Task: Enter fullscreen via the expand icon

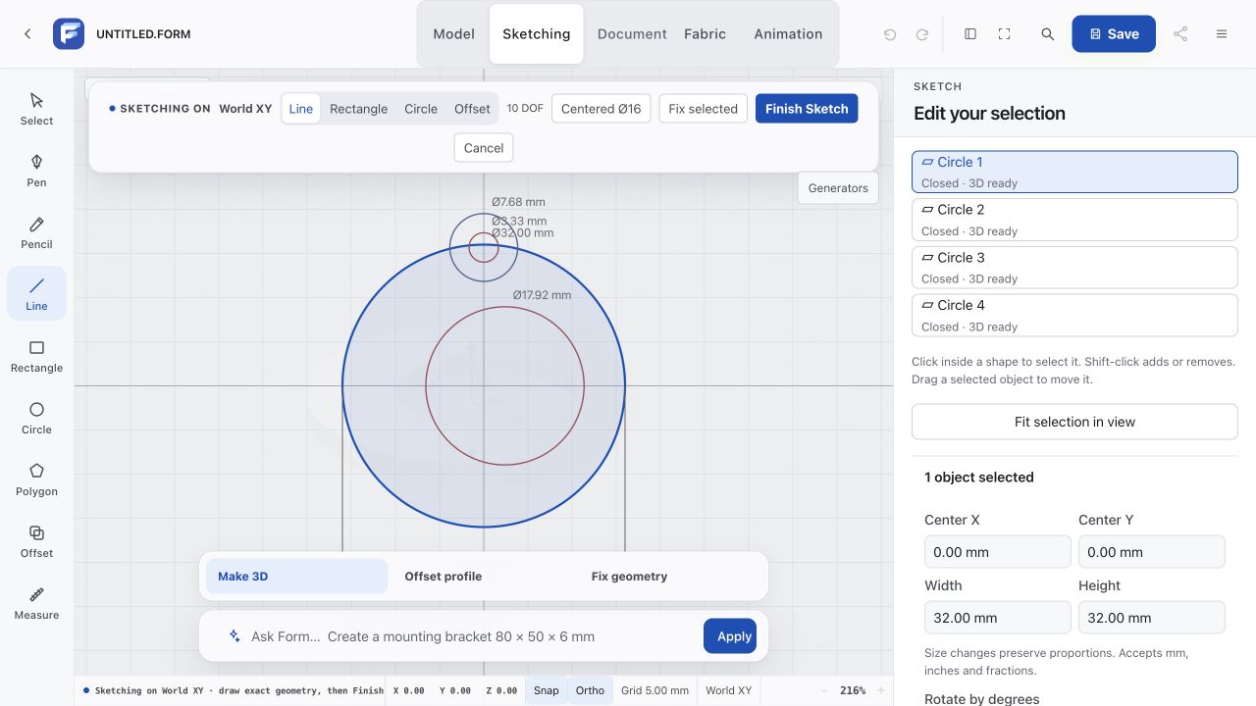Action: point(1004,34)
